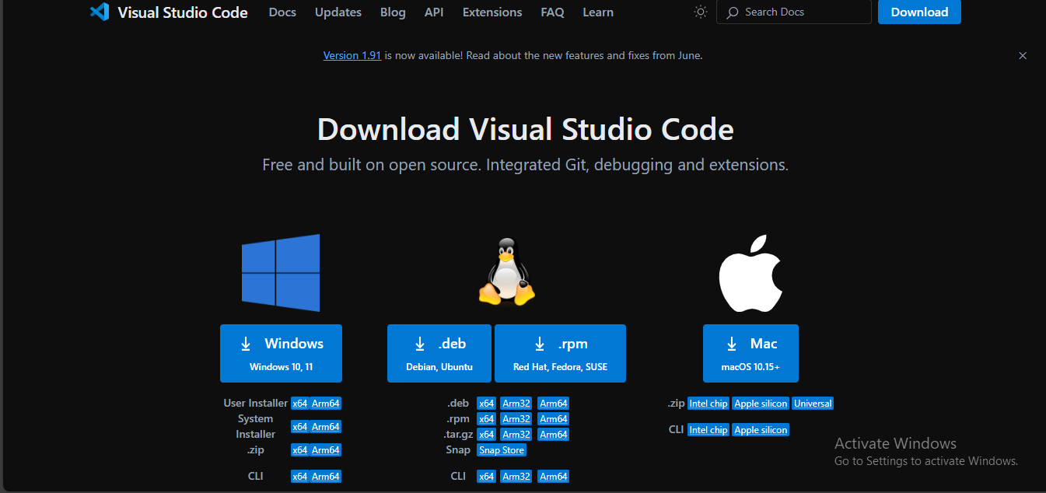Click the Visual Studio Code title text
Screen dimensions: 1046x493
[183, 12]
